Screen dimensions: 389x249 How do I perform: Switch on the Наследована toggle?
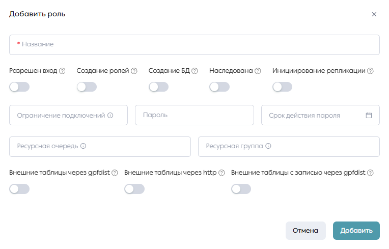(x=219, y=87)
